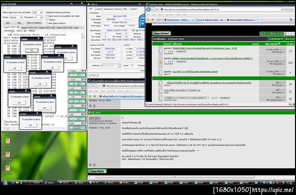Click the horizontal scrollbar below Post Reply

point(175,177)
